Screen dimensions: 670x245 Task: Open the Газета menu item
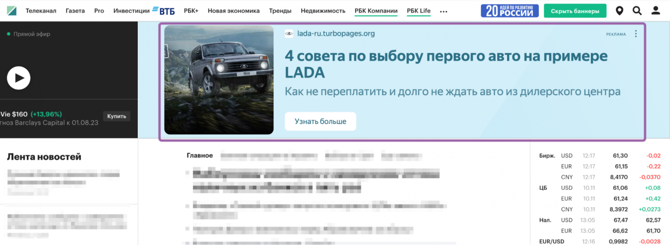pos(75,11)
